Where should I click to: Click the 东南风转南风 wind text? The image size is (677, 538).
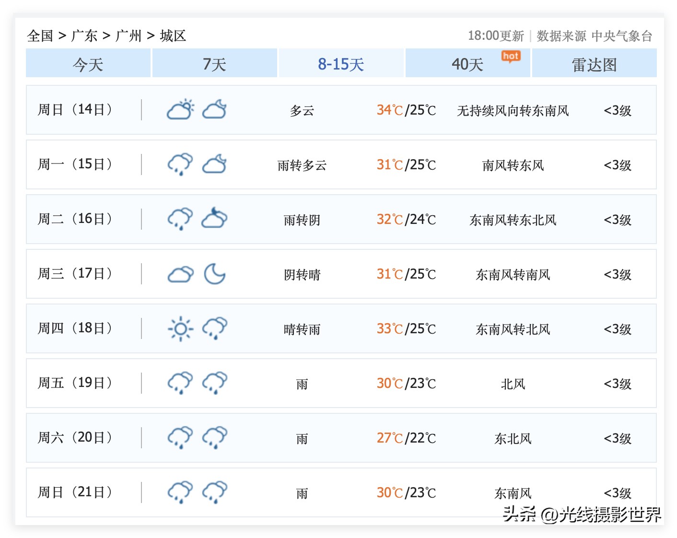pyautogui.click(x=513, y=275)
